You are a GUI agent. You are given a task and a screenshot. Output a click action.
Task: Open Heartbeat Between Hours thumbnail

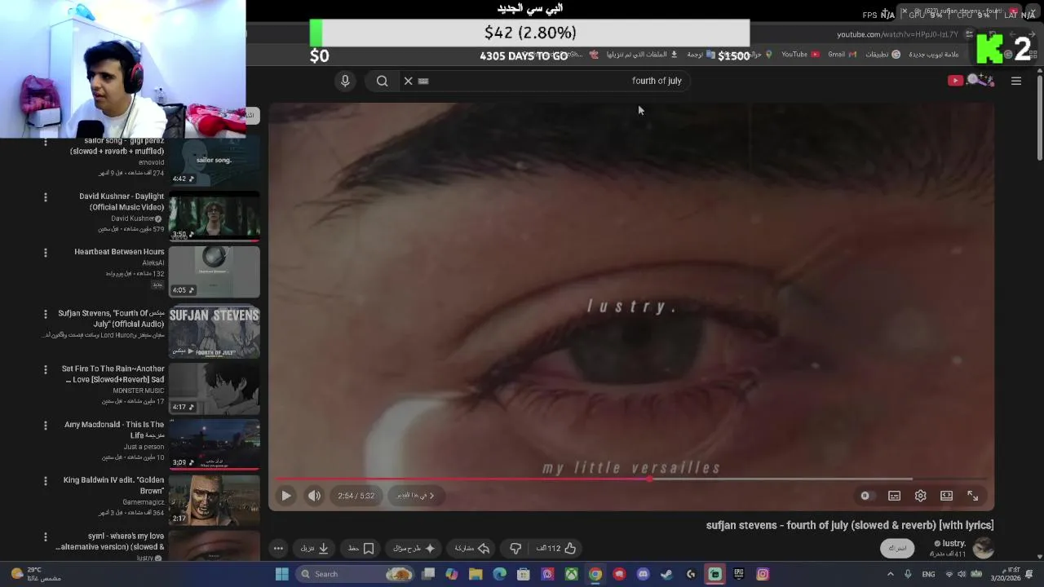pyautogui.click(x=215, y=272)
